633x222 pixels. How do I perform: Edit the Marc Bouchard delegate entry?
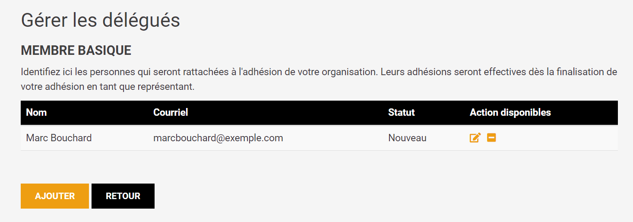point(475,138)
